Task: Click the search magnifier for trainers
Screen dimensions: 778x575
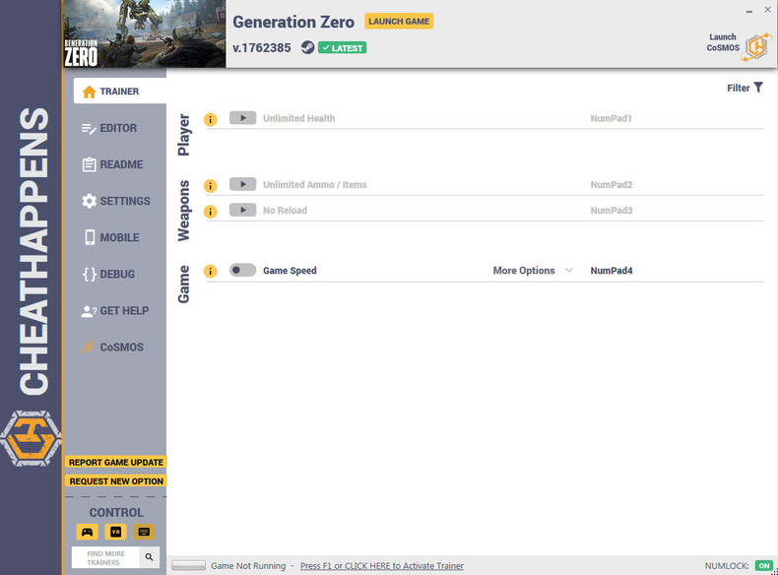Action: [x=149, y=557]
